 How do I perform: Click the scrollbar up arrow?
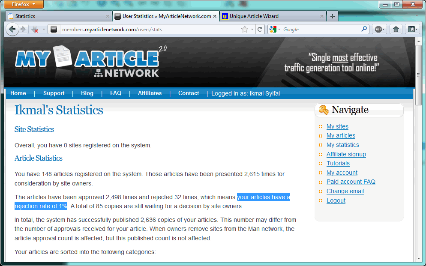(x=419, y=41)
